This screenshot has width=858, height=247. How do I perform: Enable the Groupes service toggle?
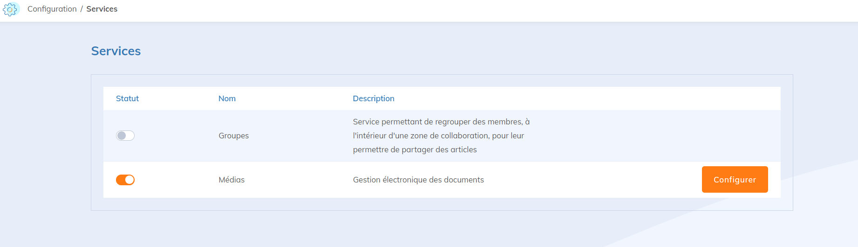(125, 136)
